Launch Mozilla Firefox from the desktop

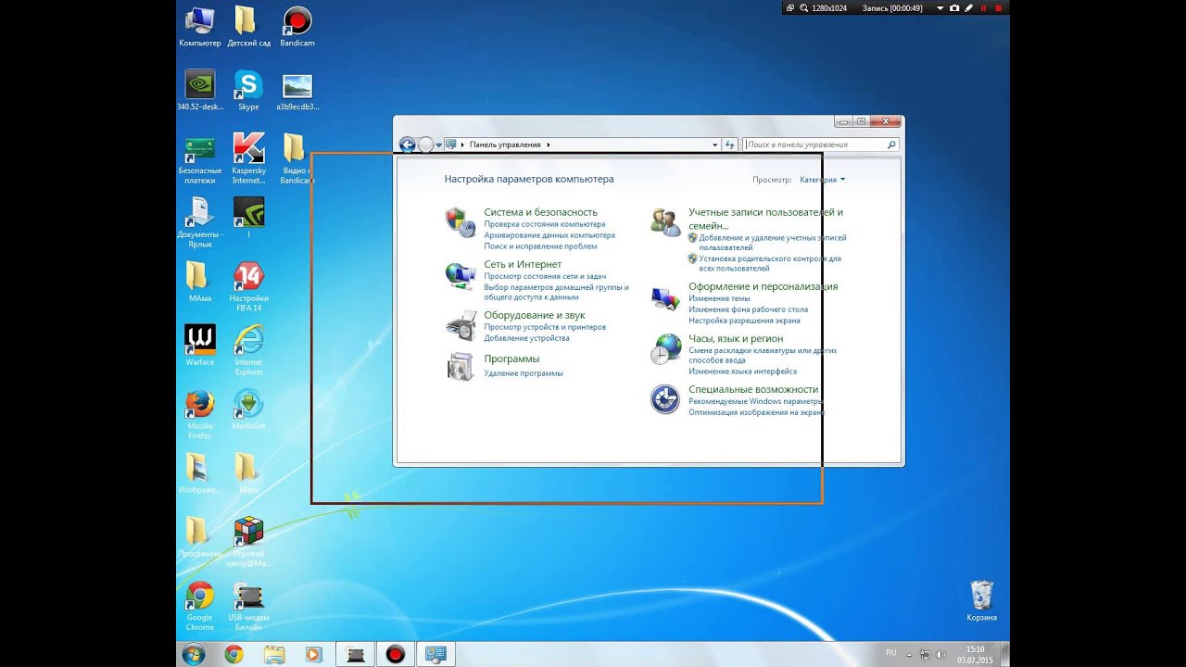[200, 414]
